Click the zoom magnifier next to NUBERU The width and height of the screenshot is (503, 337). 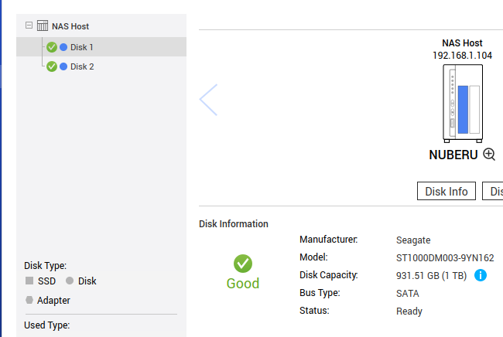click(x=489, y=154)
